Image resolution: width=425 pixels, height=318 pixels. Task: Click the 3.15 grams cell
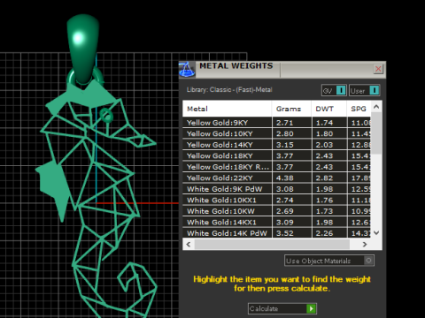(291, 145)
